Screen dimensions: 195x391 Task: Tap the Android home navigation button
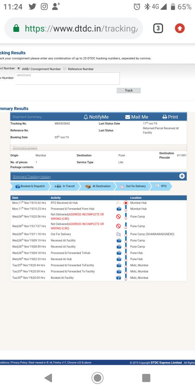point(97,378)
